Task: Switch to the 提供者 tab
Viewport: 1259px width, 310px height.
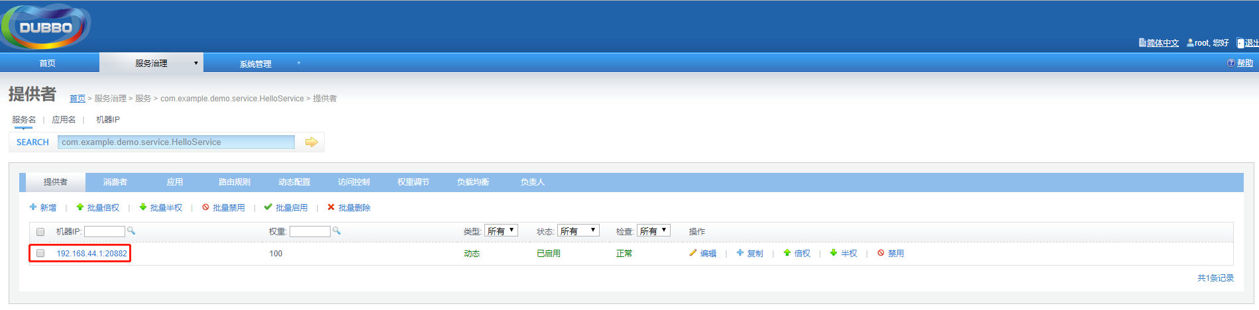Action: click(56, 182)
